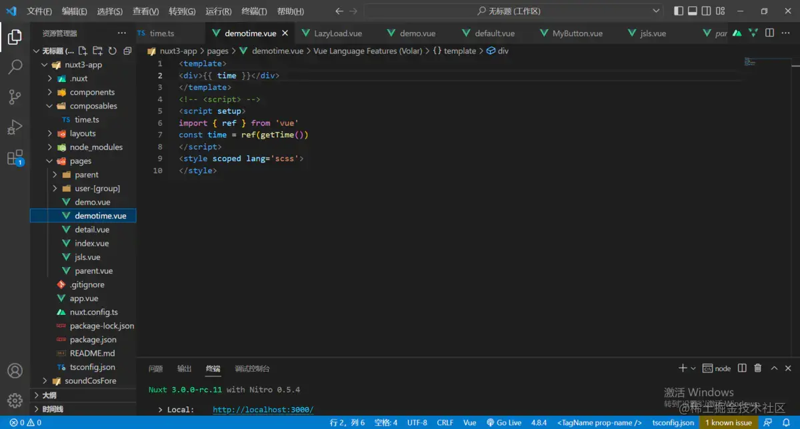Refresh the explorer file tree
800x429 pixels.
coord(112,51)
